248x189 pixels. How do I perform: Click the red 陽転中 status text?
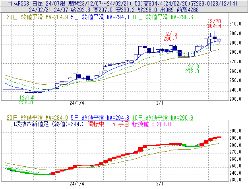96,124
